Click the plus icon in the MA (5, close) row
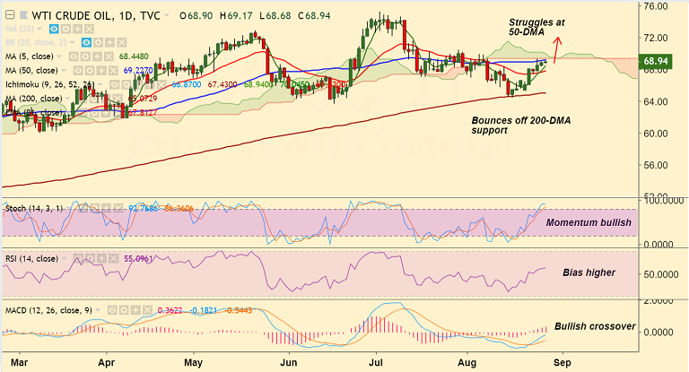 [x=97, y=56]
